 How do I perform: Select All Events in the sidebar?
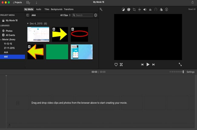coord(10,35)
